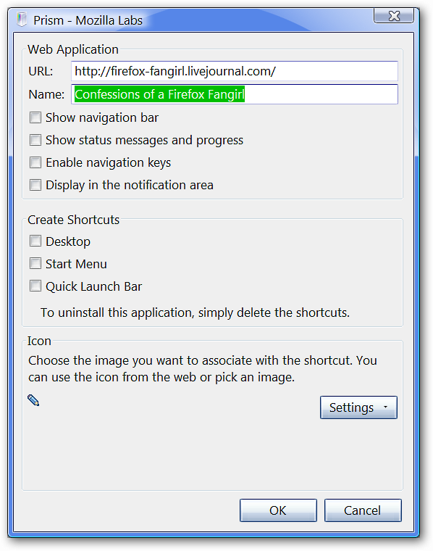The width and height of the screenshot is (433, 551).
Task: Enable the Start Menu shortcut
Action: 35,264
